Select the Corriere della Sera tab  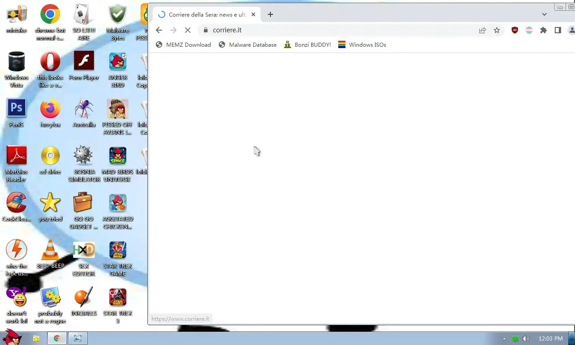(x=206, y=14)
